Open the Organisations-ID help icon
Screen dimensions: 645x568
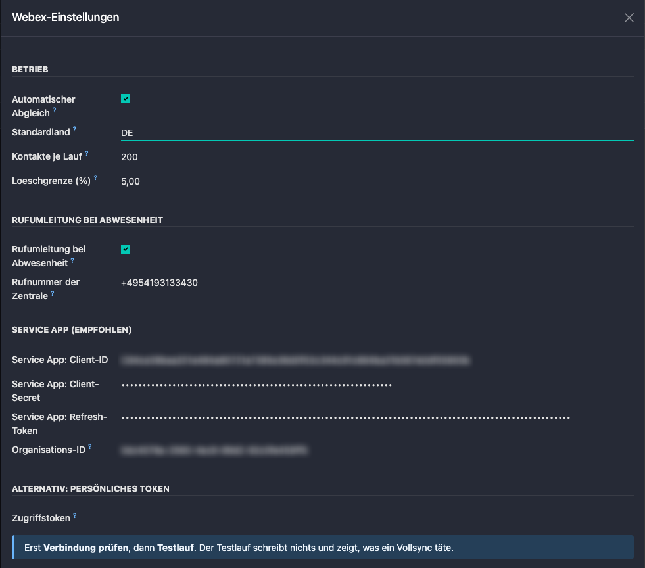(90, 446)
